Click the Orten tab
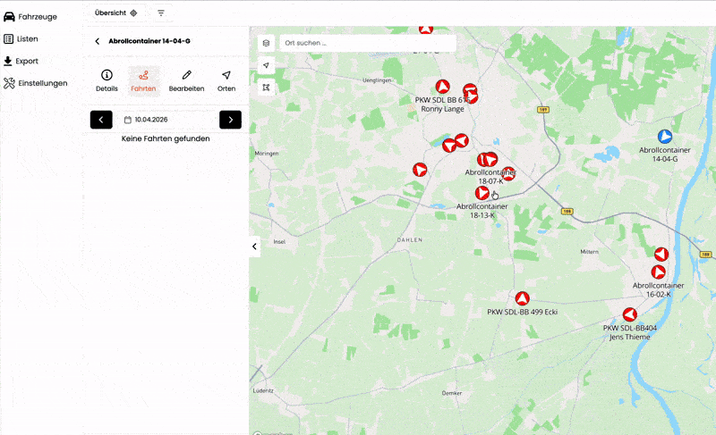 coord(226,81)
